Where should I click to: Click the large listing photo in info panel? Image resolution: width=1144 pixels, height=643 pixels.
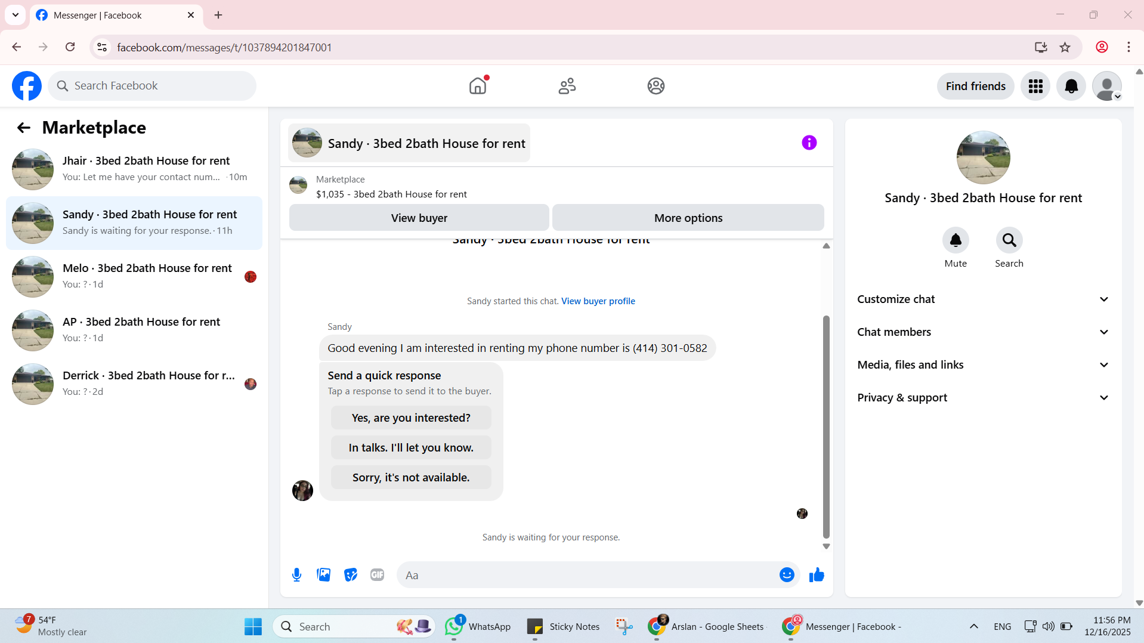[983, 157]
